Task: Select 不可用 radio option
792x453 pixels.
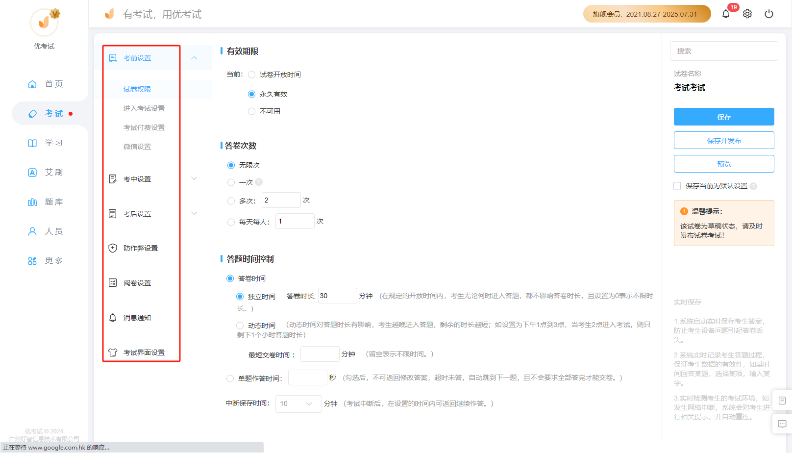Action: click(x=252, y=111)
